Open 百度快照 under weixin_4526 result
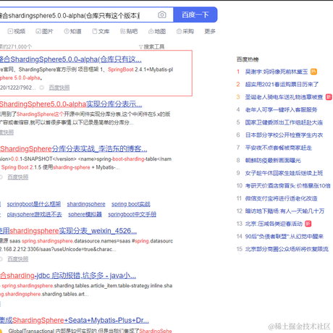Image resolution: width=333 pixels, height=333 pixels. click(18, 259)
